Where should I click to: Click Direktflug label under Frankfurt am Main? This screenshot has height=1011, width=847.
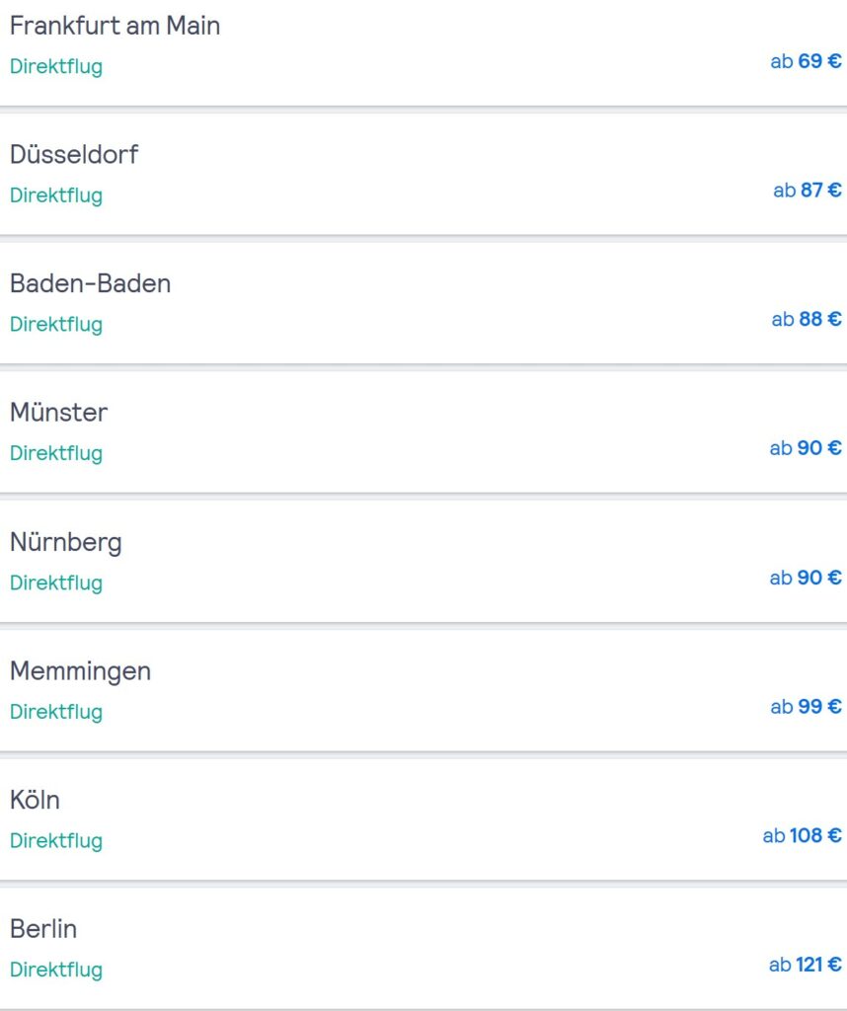point(56,66)
